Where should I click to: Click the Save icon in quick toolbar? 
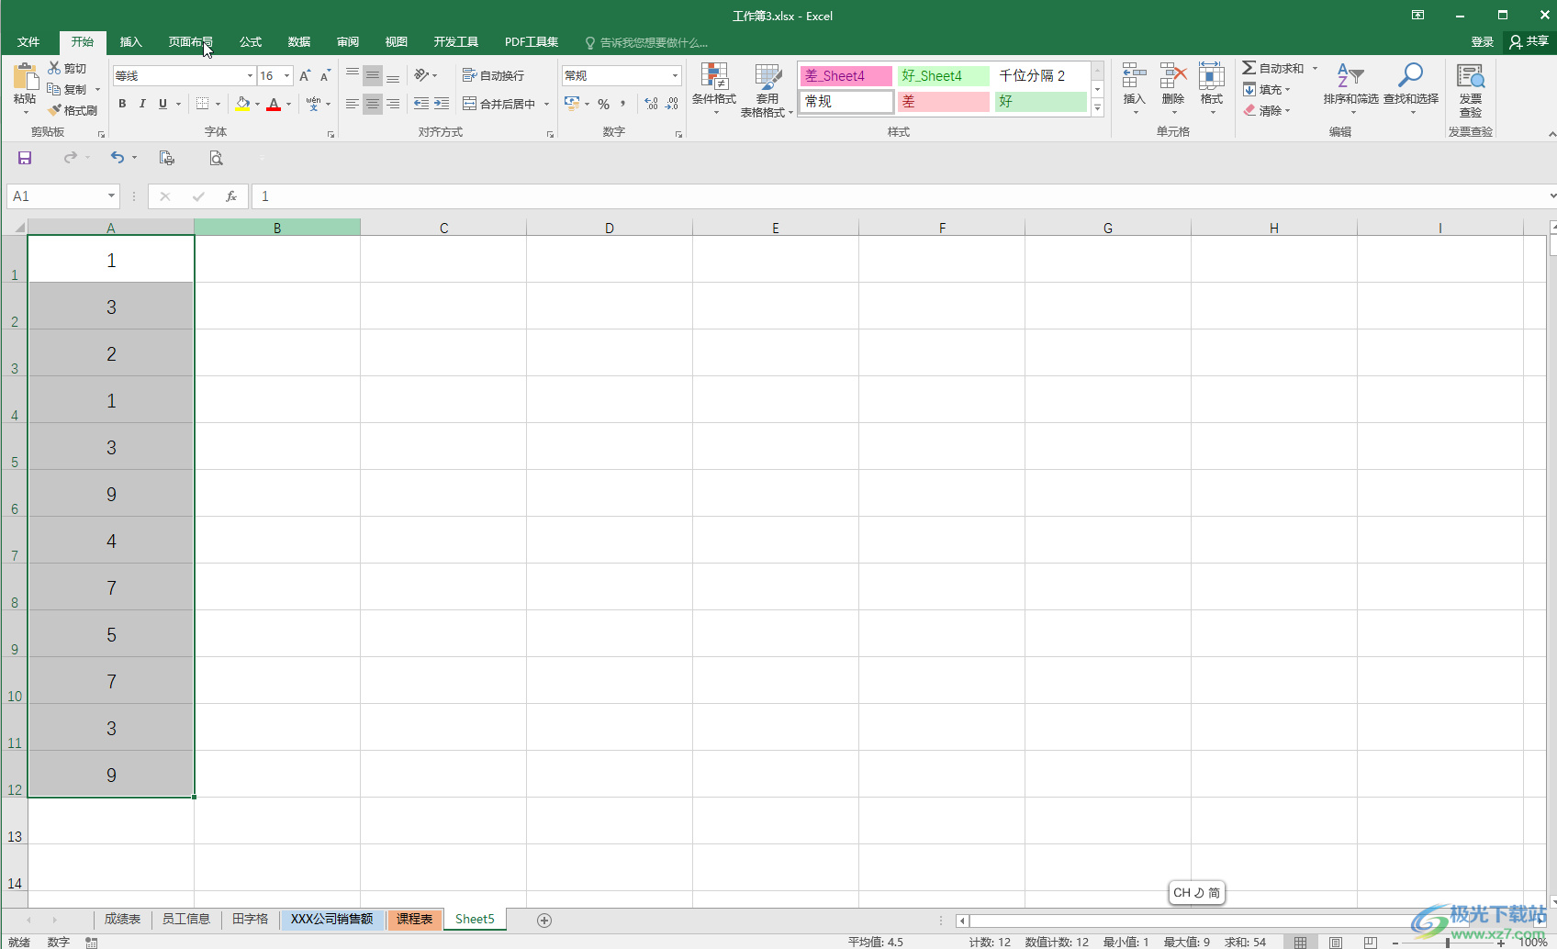pyautogui.click(x=25, y=158)
